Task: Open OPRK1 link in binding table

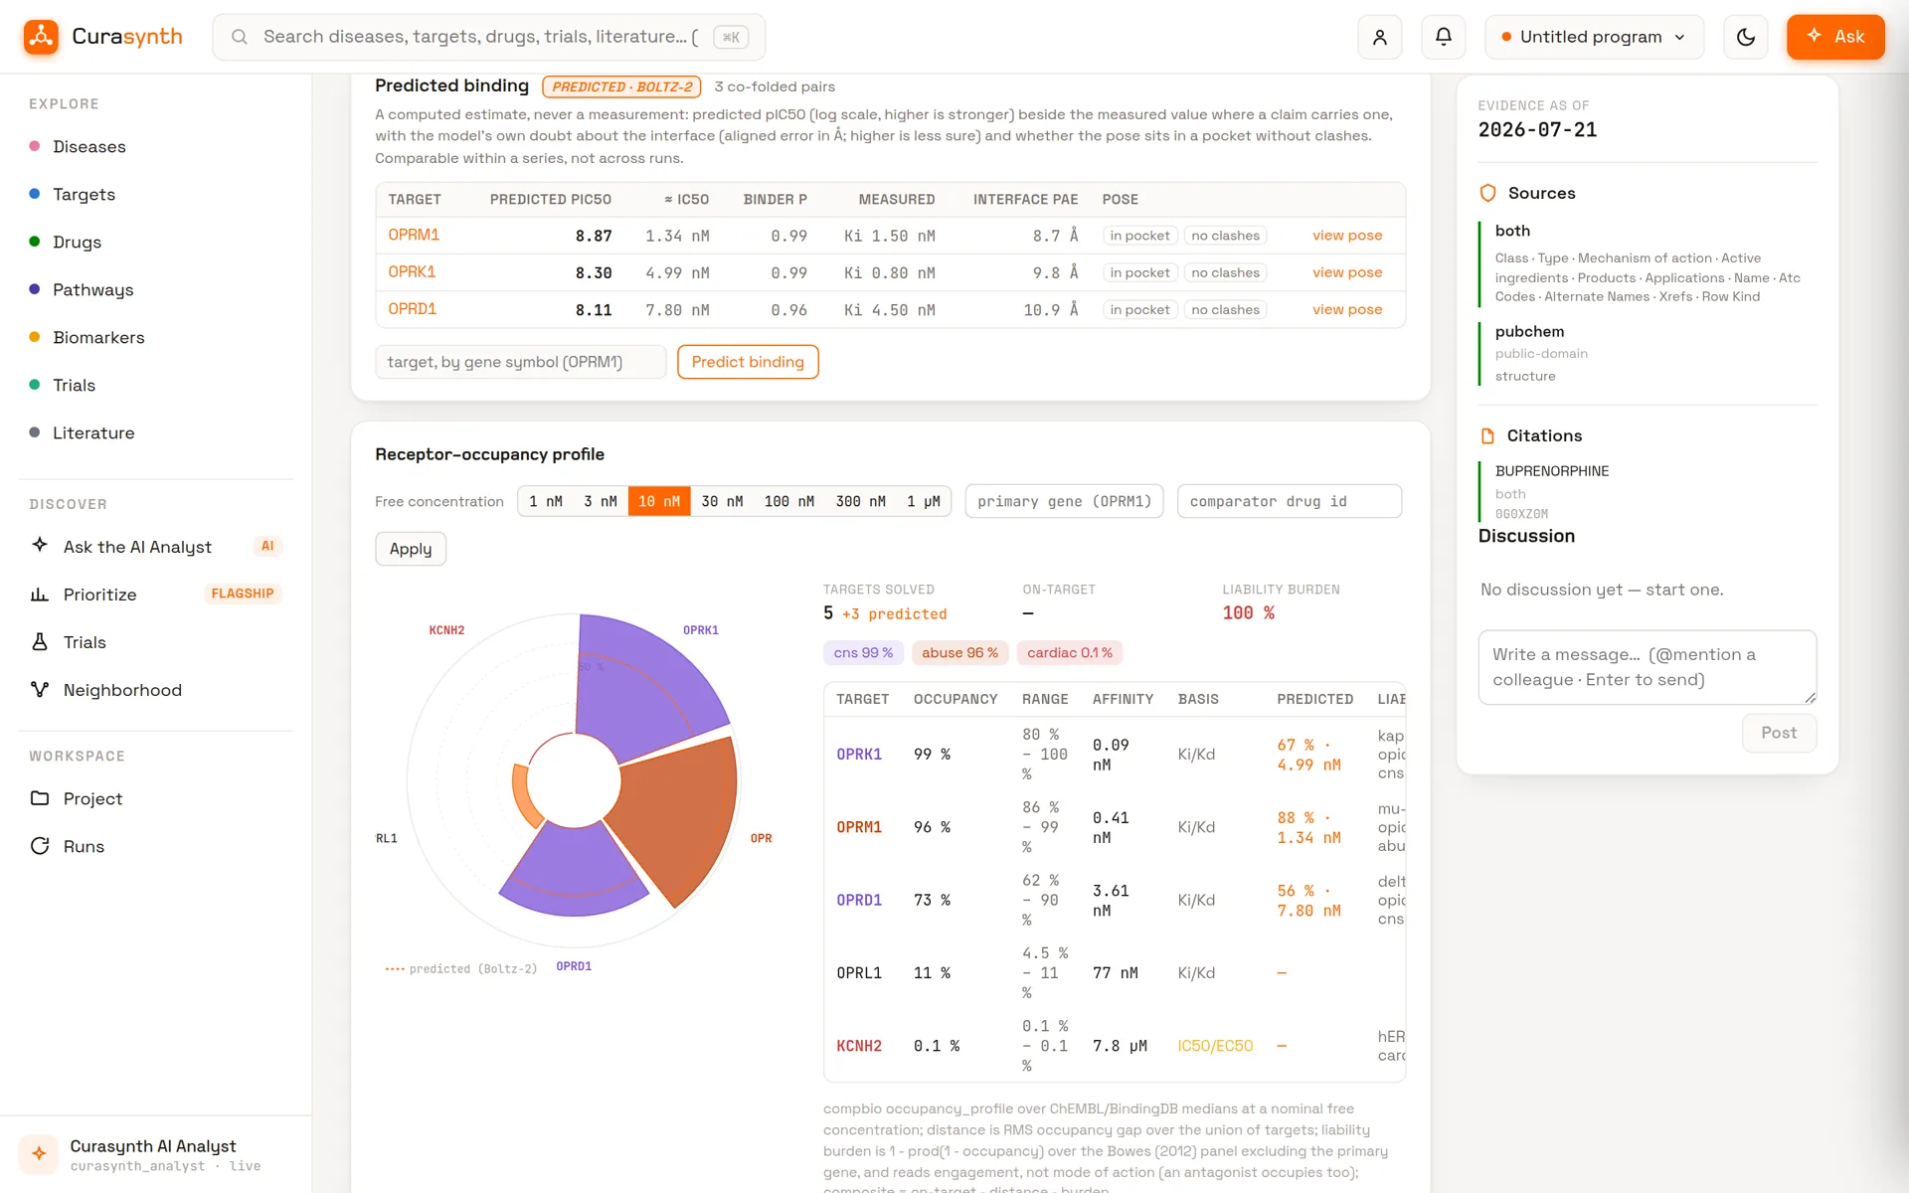Action: click(x=412, y=271)
